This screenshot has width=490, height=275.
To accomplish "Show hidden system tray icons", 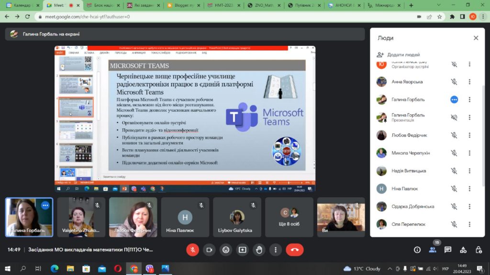I will [x=390, y=268].
